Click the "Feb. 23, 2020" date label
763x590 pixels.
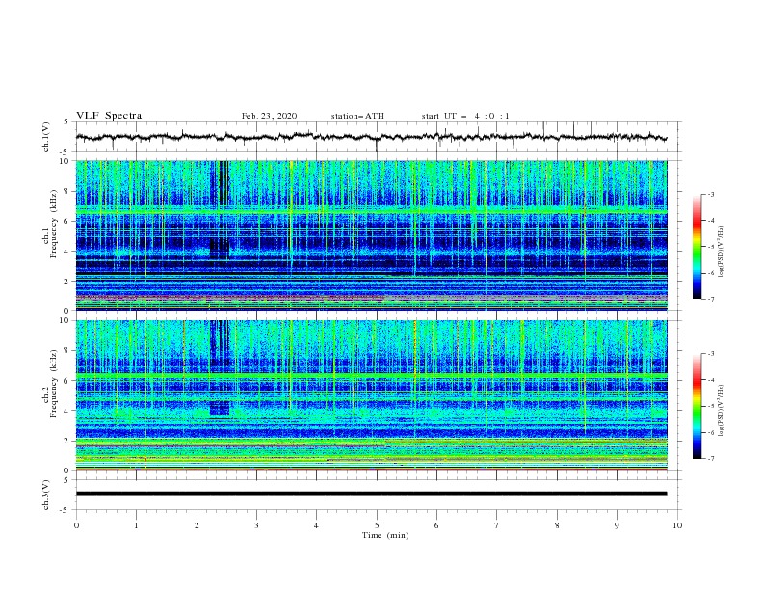click(269, 116)
